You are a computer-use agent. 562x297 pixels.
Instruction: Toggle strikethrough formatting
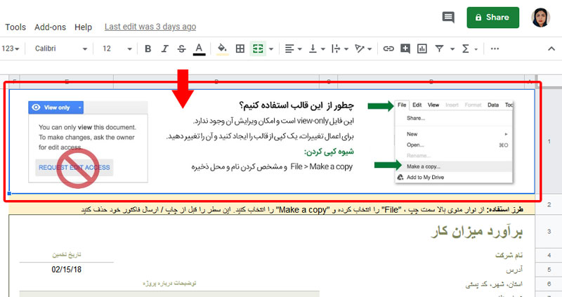182,48
